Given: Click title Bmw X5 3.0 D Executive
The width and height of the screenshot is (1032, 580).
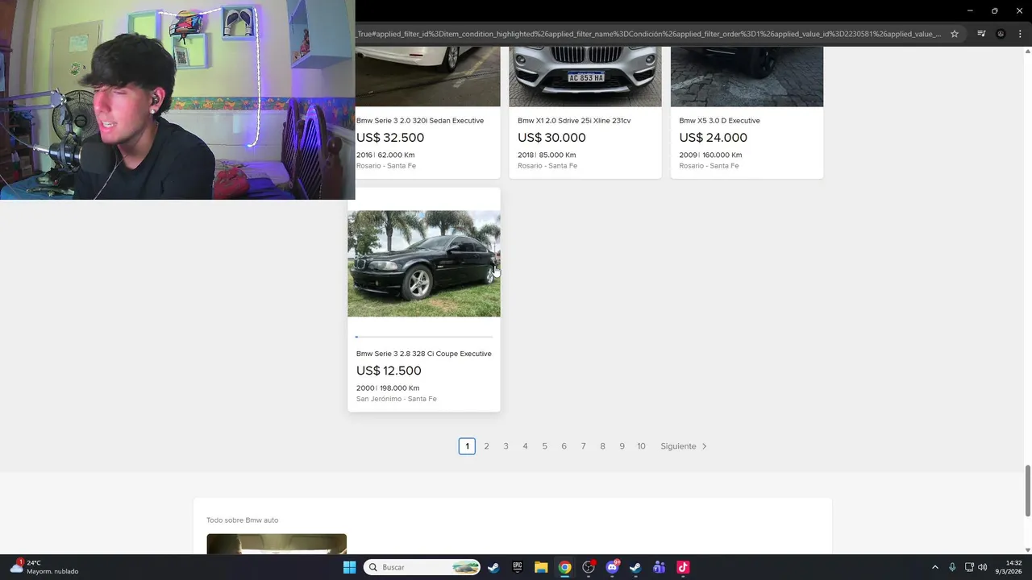Looking at the screenshot, I should click(719, 121).
